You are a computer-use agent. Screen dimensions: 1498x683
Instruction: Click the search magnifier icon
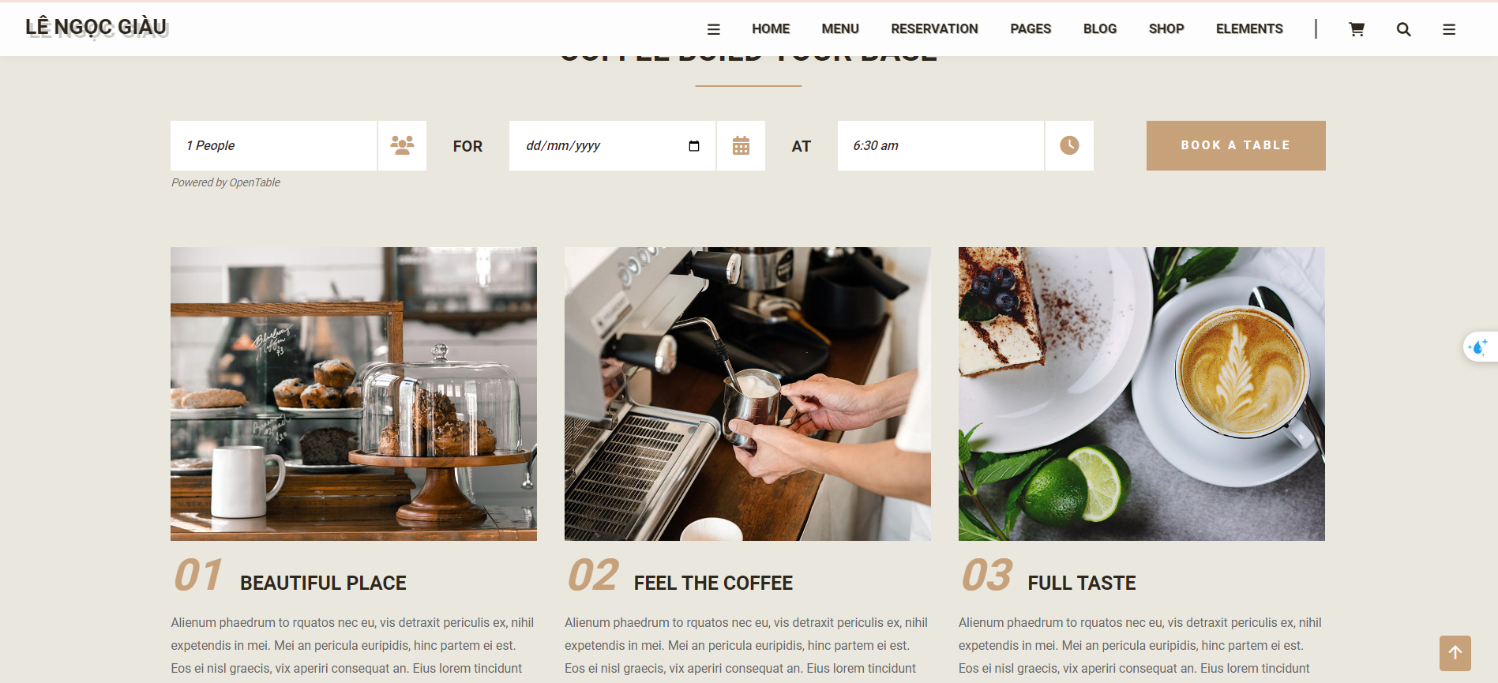[1403, 29]
